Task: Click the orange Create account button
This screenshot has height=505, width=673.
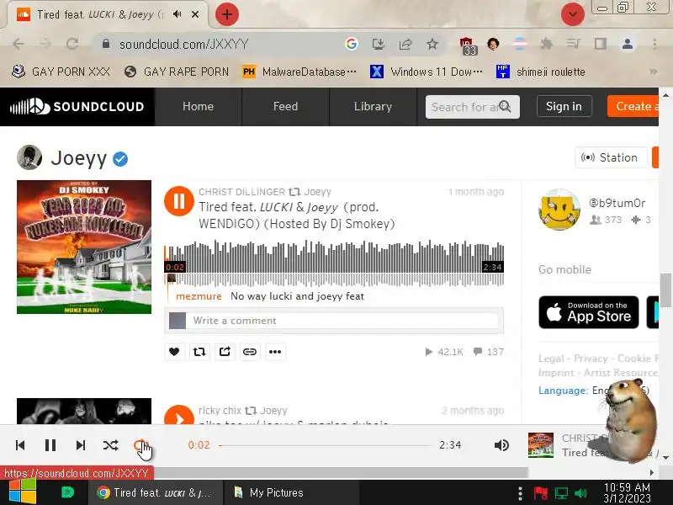Action: [x=633, y=107]
